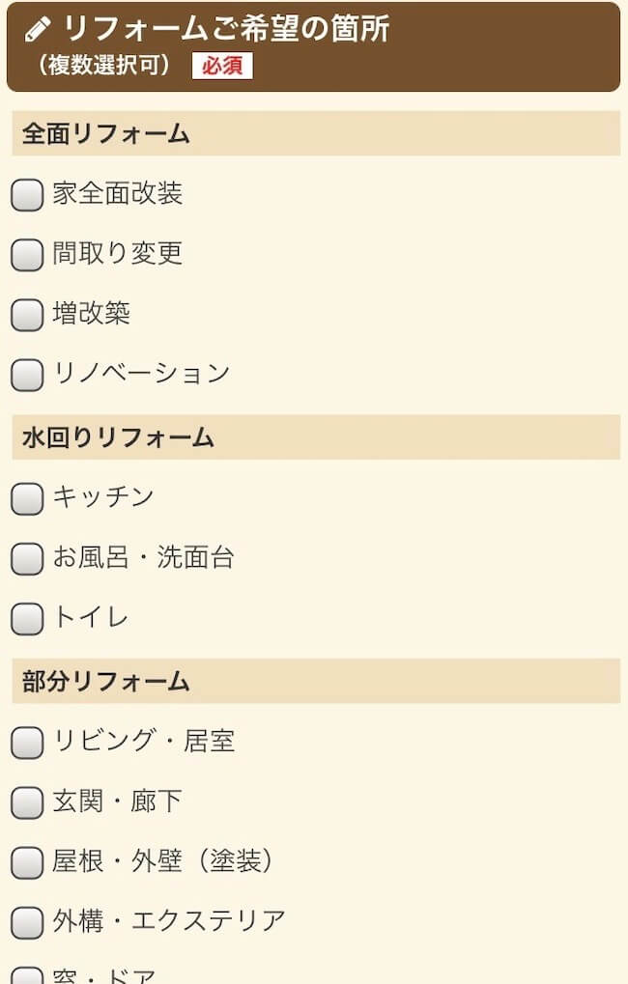Check the 間取り変更 option

pos(25,254)
